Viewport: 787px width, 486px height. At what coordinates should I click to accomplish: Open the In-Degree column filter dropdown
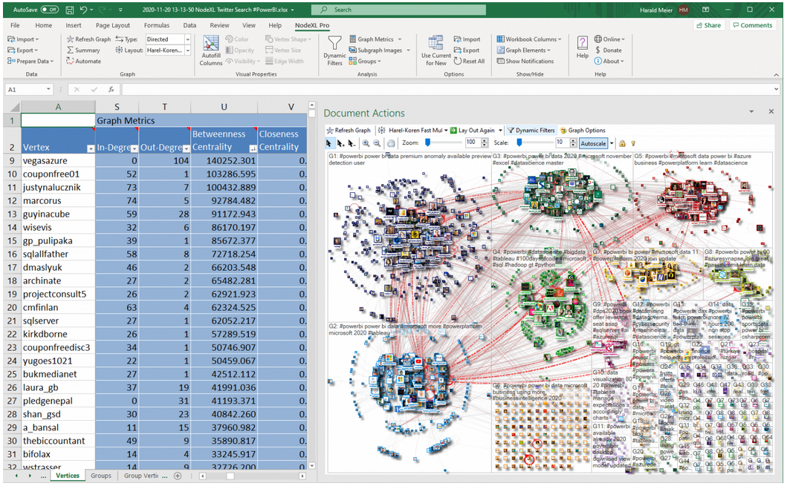(x=133, y=148)
